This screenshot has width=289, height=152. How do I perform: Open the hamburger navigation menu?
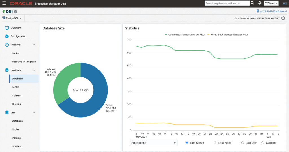[x=4, y=3]
